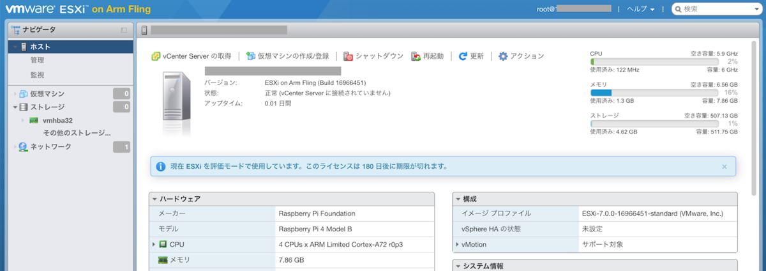Click the create/register virtual machine icon

(251, 56)
